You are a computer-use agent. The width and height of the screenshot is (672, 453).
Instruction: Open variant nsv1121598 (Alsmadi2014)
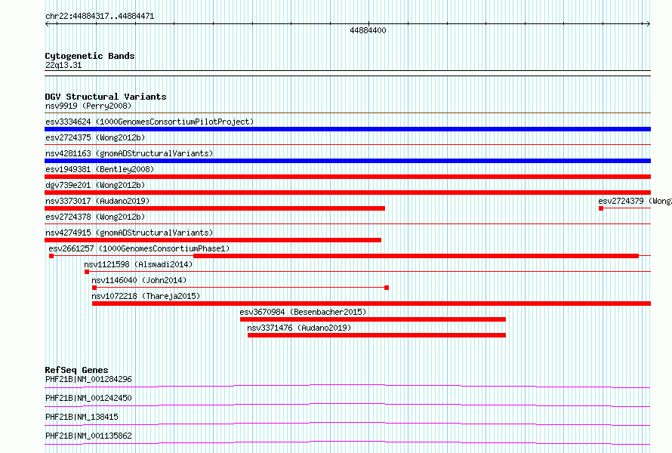(138, 264)
